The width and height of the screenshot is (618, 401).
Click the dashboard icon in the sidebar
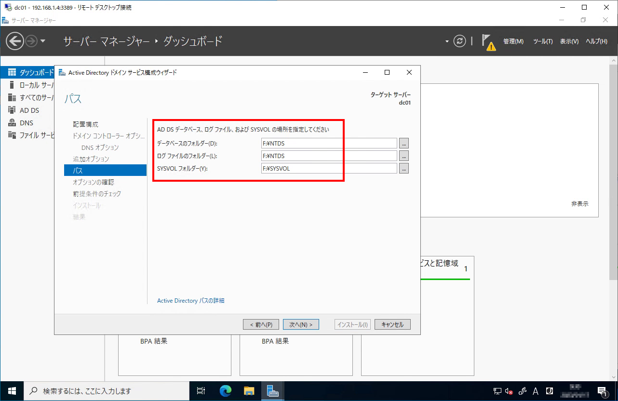pyautogui.click(x=12, y=72)
